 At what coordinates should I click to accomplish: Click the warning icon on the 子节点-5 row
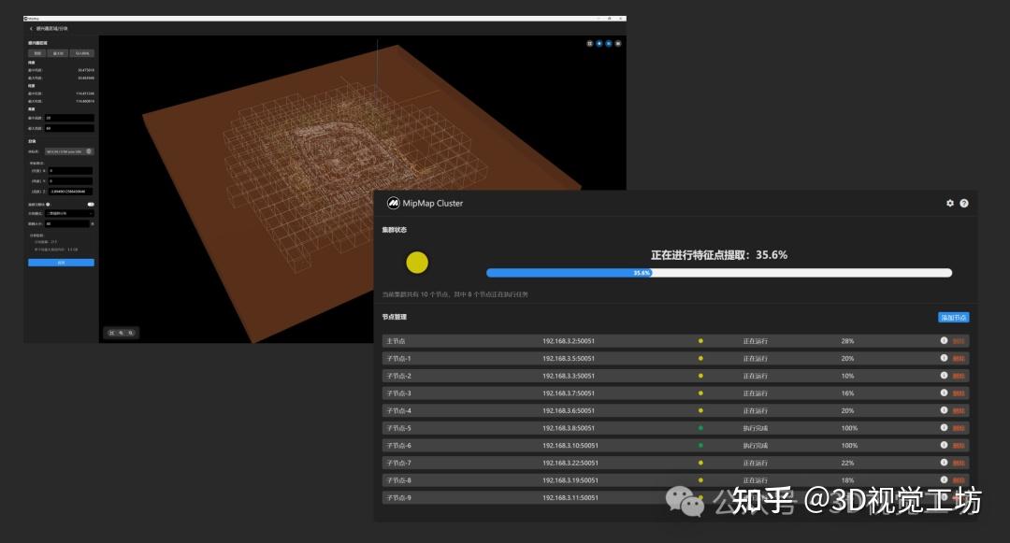(x=945, y=428)
